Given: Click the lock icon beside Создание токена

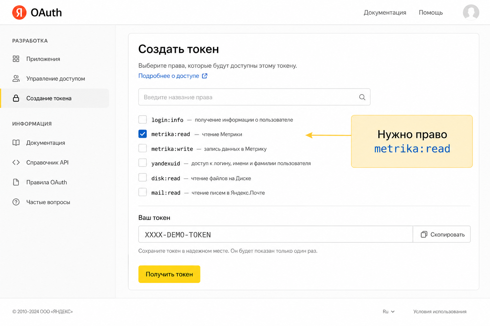Looking at the screenshot, I should pyautogui.click(x=16, y=98).
